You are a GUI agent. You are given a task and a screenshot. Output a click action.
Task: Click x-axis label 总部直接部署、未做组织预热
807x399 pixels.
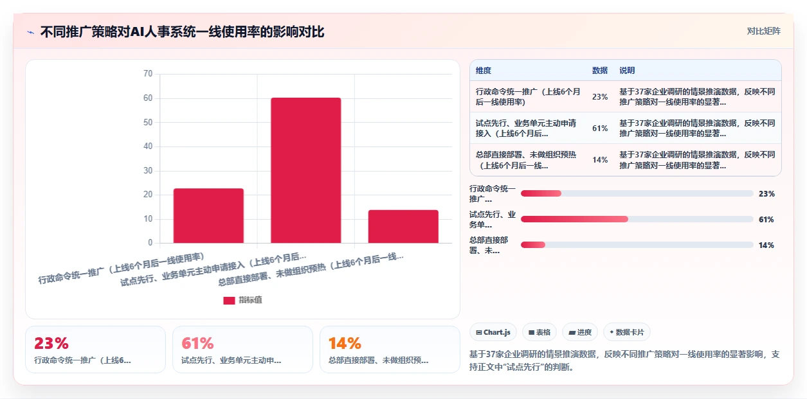point(311,269)
